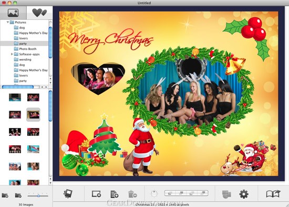Adjust the thumbnail size slider
Viewport: 289px width, 207px height.
tap(38, 195)
